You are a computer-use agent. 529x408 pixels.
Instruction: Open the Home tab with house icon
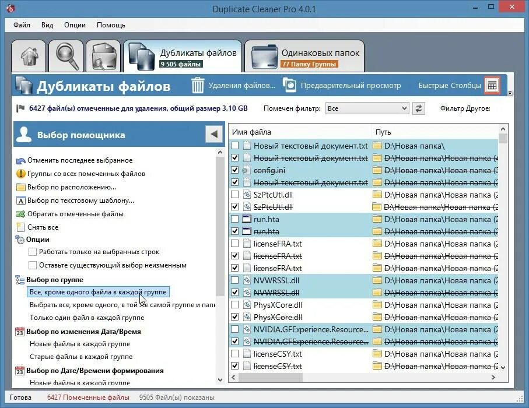(x=29, y=56)
